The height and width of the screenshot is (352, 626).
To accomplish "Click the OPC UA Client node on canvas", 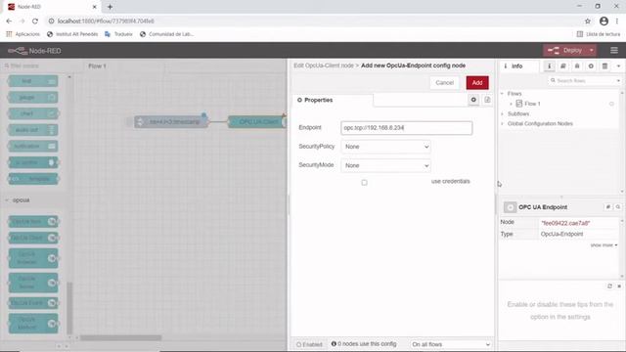I will [x=257, y=121].
